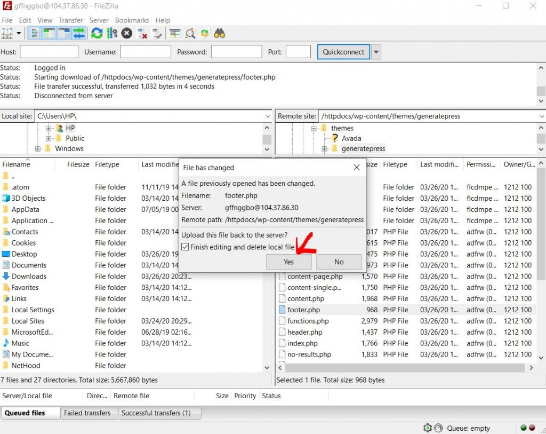Collapse the themes node in remote tree
Image resolution: width=546 pixels, height=434 pixels.
[314, 128]
